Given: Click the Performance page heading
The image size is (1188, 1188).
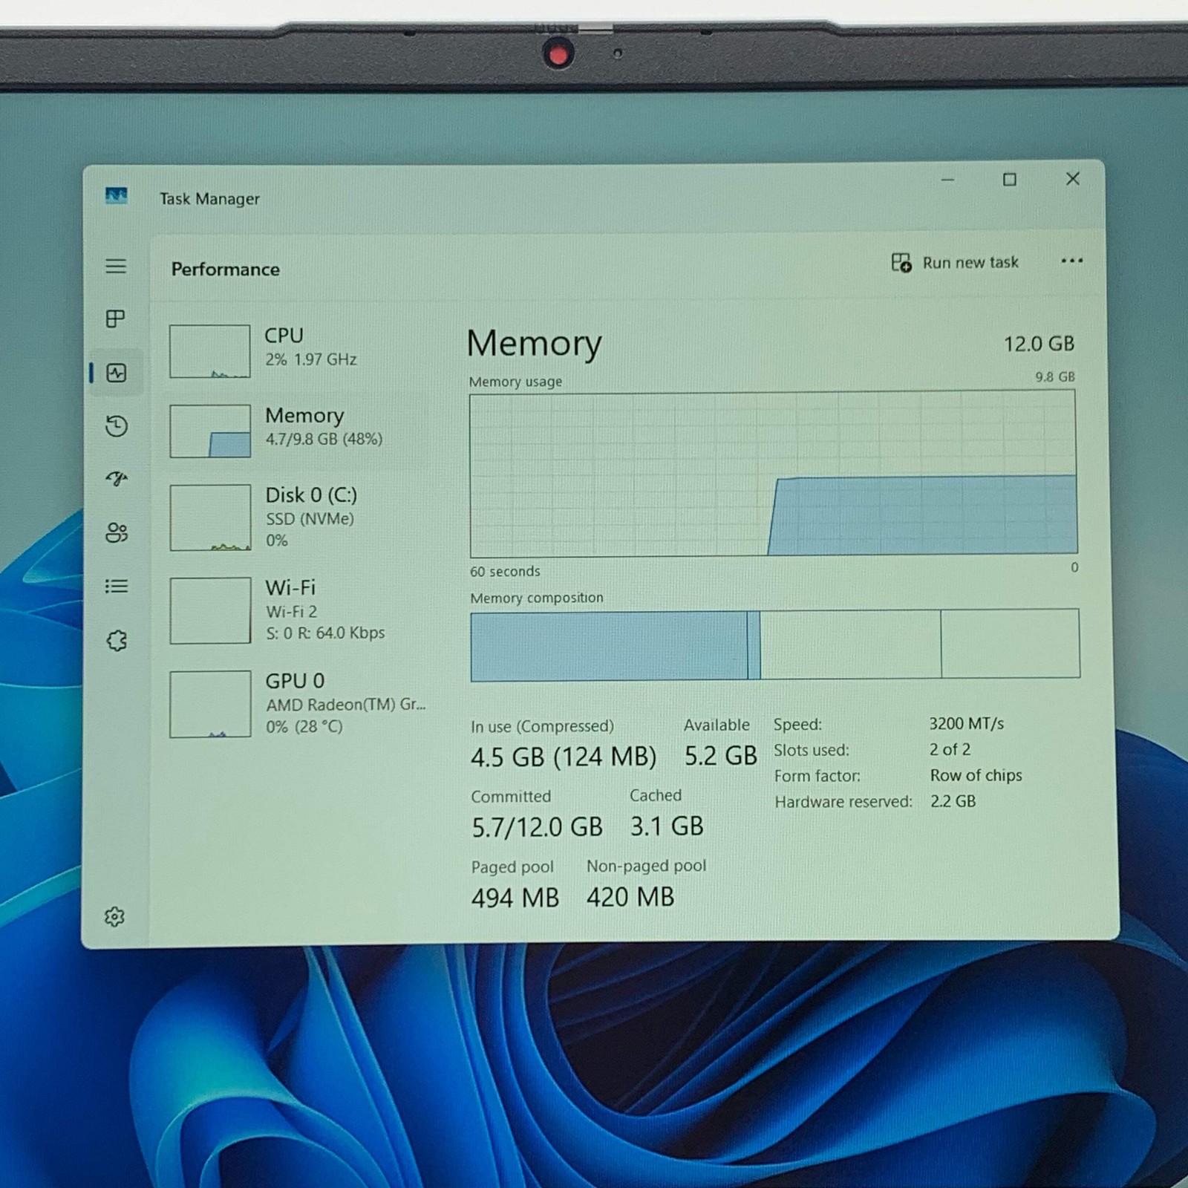Looking at the screenshot, I should (x=226, y=269).
